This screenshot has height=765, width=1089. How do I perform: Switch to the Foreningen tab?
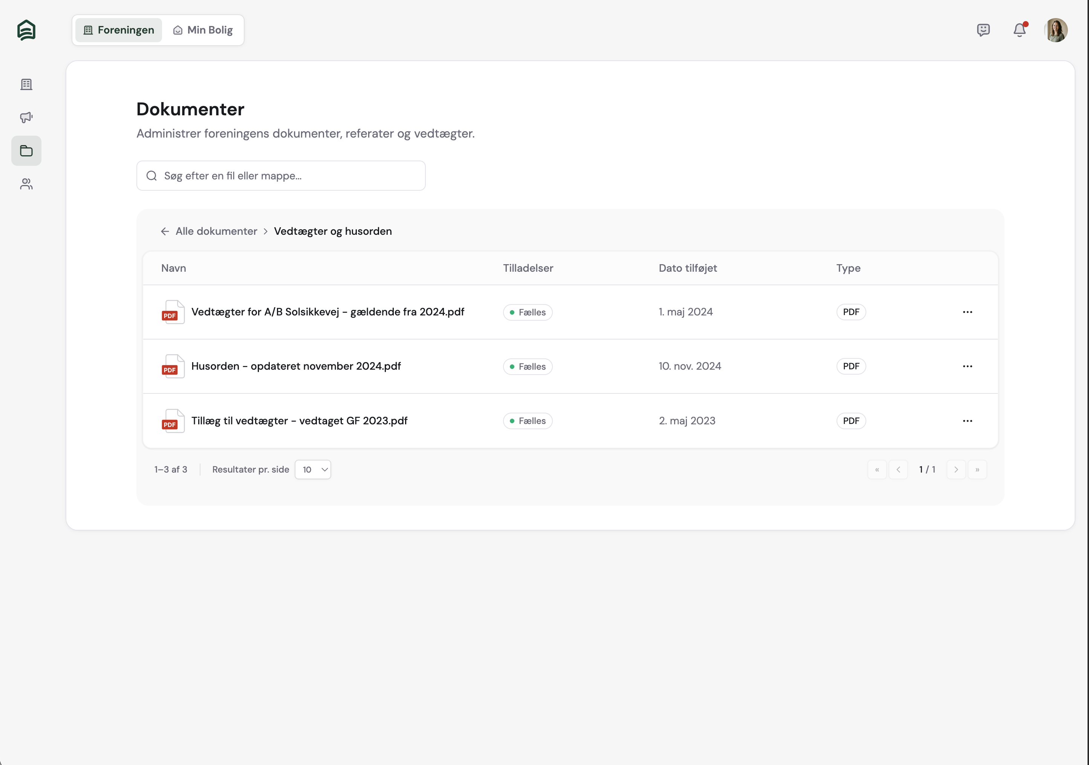[119, 31]
